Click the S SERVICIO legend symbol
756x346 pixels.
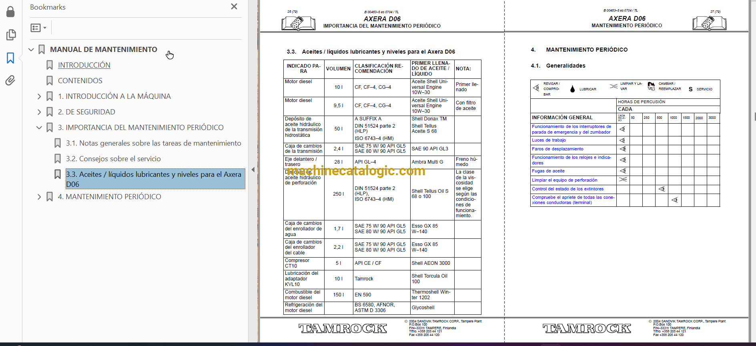691,89
